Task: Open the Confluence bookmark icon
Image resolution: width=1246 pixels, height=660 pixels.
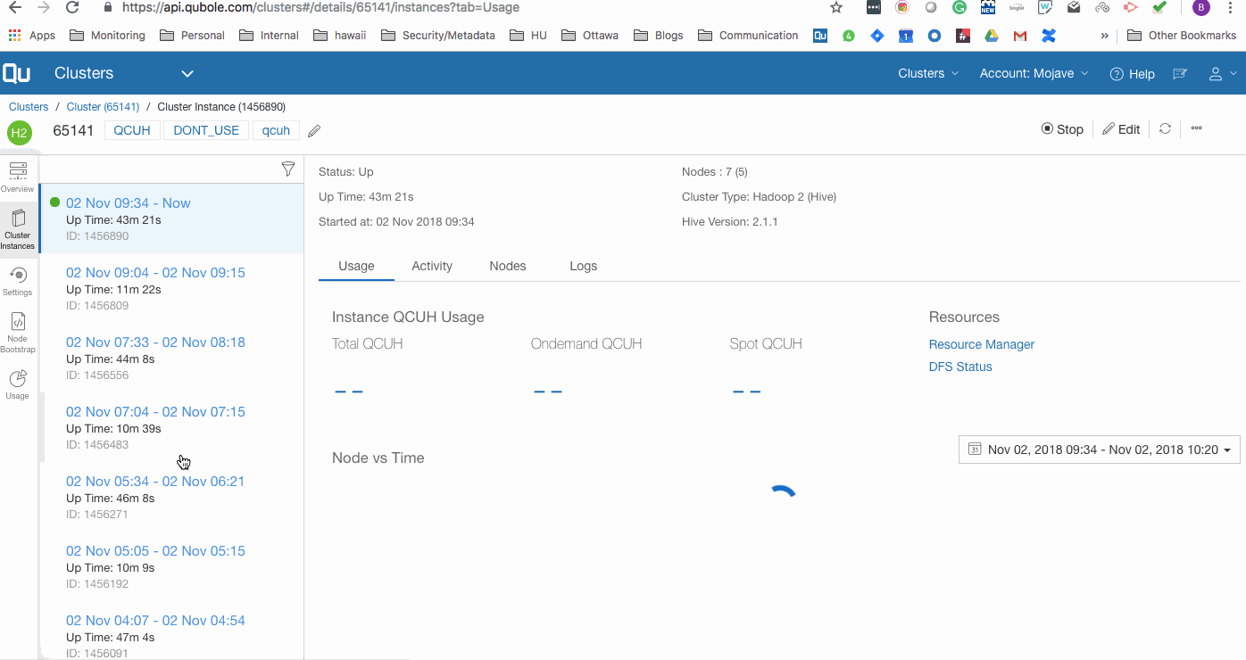Action: coord(1049,36)
